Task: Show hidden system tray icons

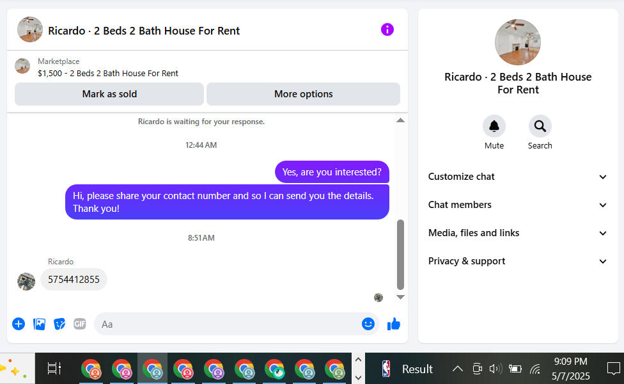Action: pyautogui.click(x=458, y=369)
